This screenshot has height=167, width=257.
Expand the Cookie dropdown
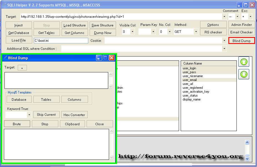coord(224,40)
